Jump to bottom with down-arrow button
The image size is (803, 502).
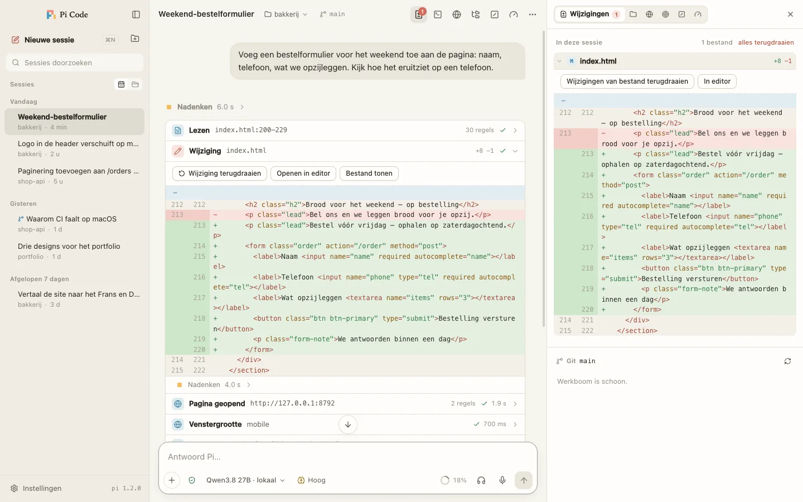(x=348, y=424)
